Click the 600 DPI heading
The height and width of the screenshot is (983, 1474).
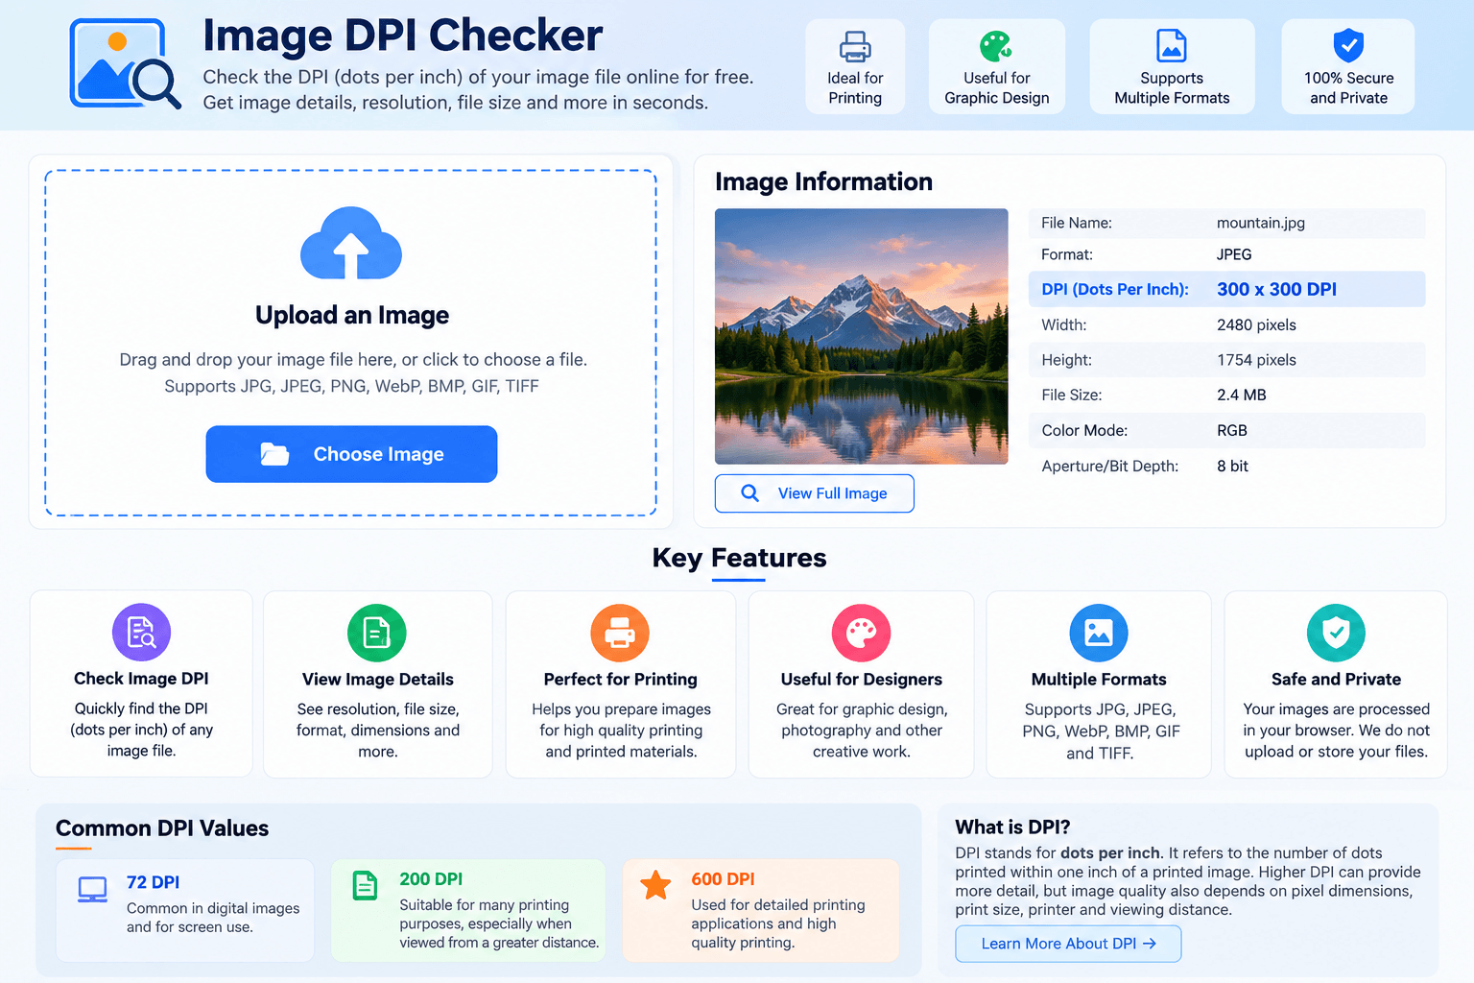coord(723,878)
